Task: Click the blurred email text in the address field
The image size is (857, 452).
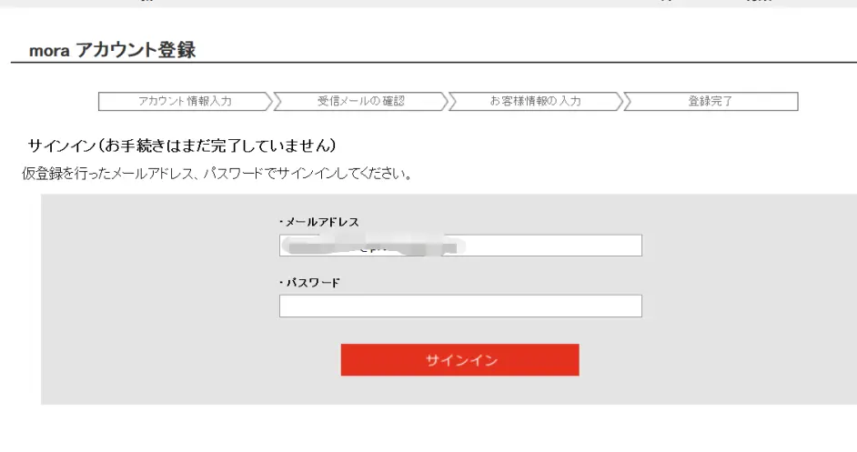Action: coord(373,247)
